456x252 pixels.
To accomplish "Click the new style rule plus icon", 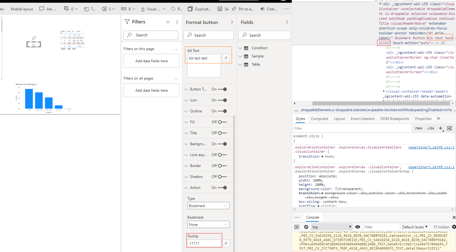I will coord(441,128).
